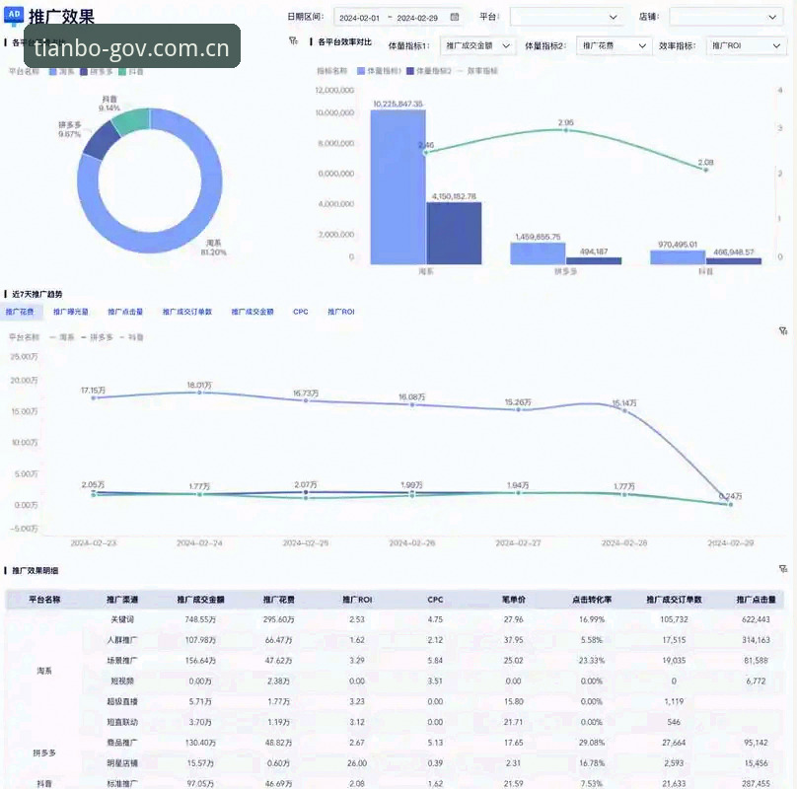
Task: Click start date 2024-02-01 field
Action: pyautogui.click(x=359, y=18)
